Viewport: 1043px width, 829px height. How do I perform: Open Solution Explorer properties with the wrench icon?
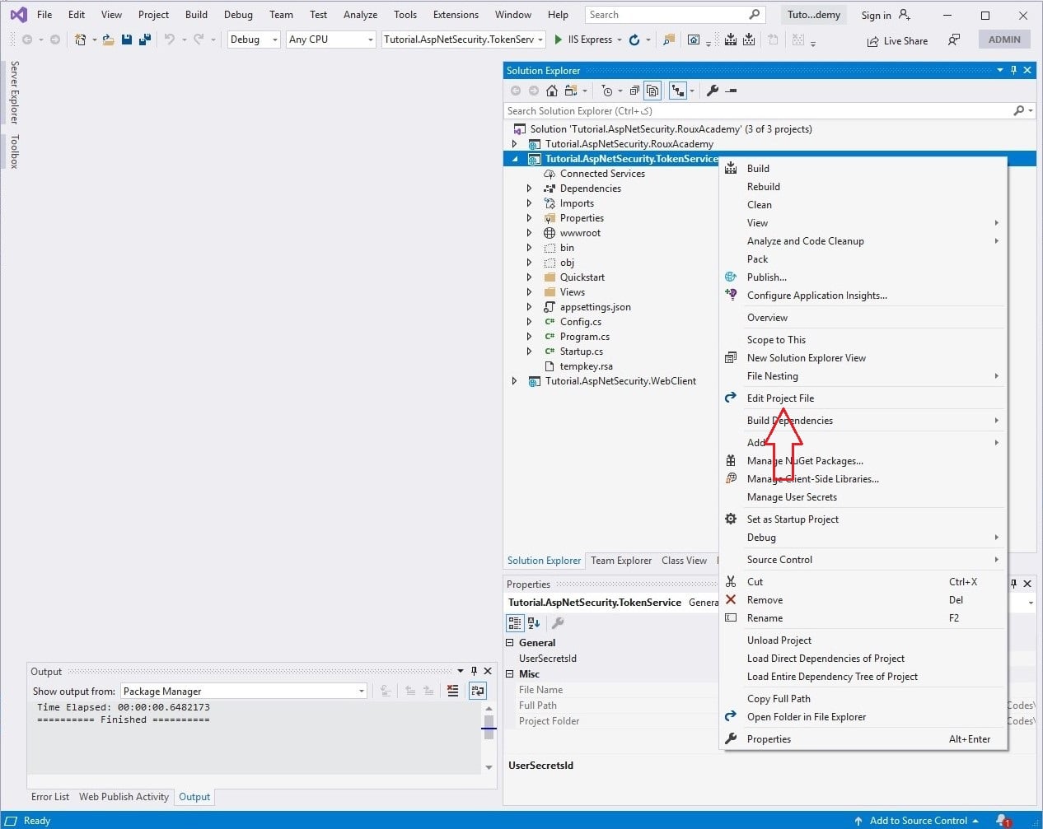point(712,91)
